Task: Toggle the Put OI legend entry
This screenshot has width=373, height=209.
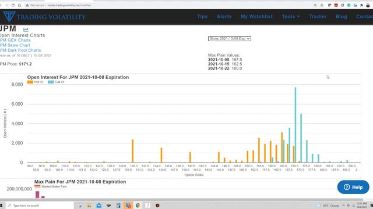Action: pos(35,82)
